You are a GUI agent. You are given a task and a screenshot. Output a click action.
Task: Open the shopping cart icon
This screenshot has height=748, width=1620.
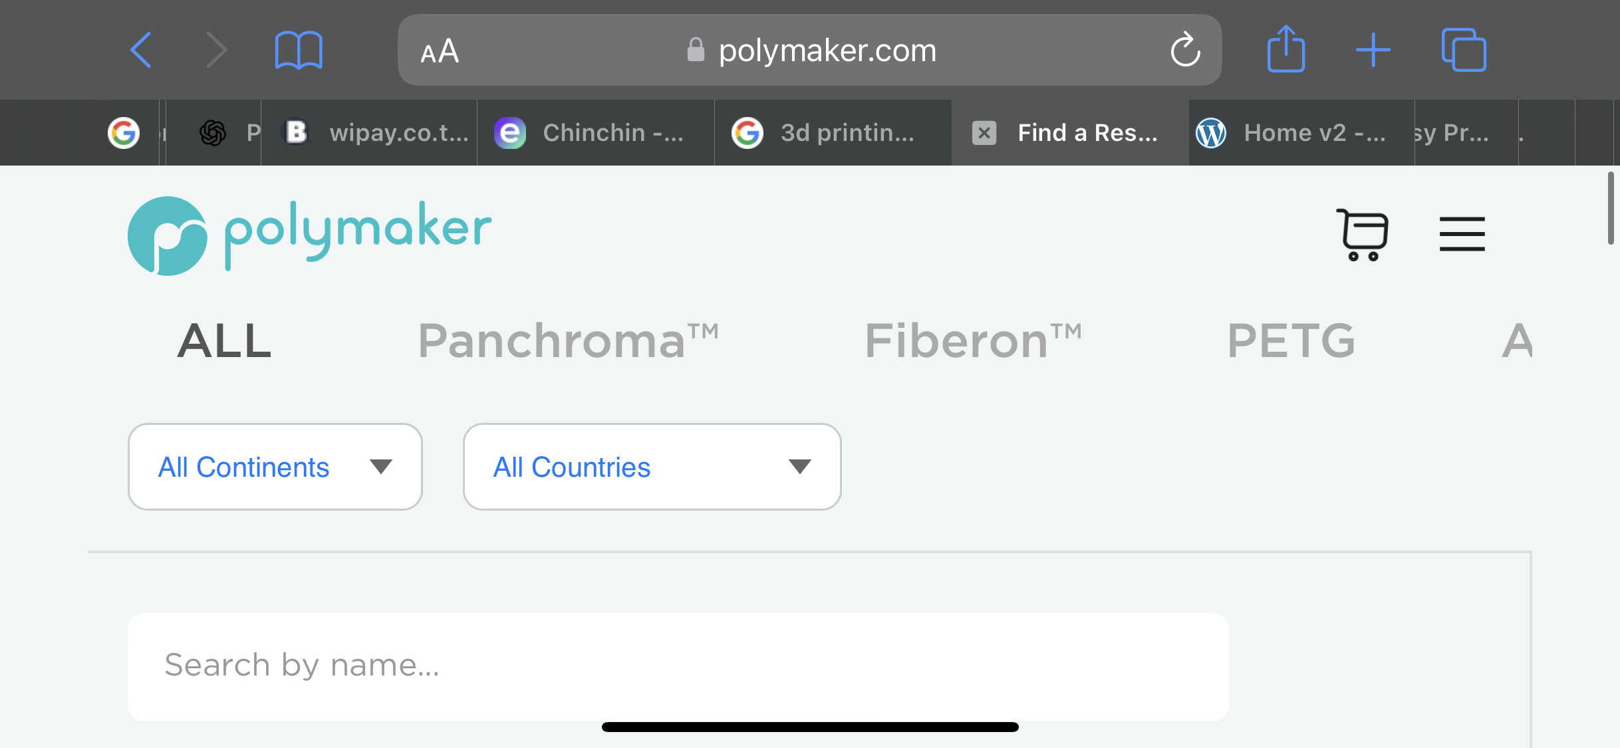pyautogui.click(x=1362, y=235)
